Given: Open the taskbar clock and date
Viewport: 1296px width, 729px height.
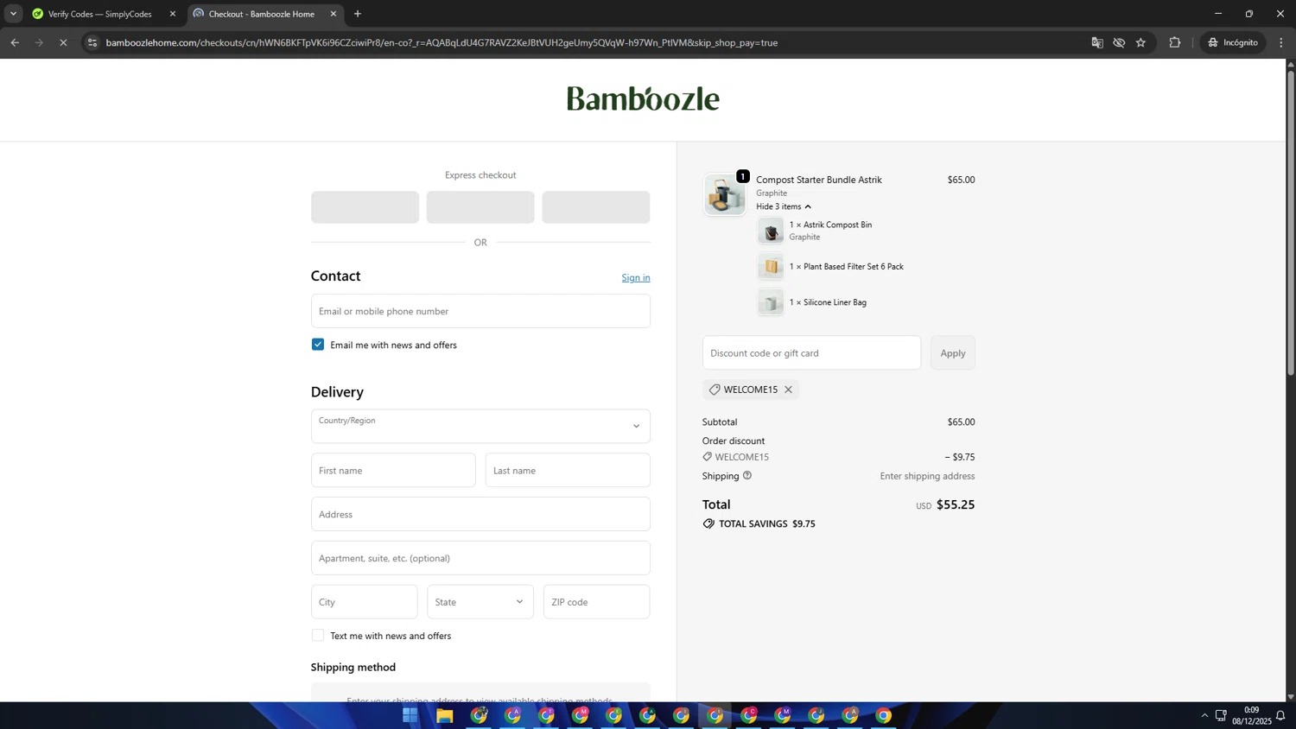Looking at the screenshot, I should tap(1252, 715).
